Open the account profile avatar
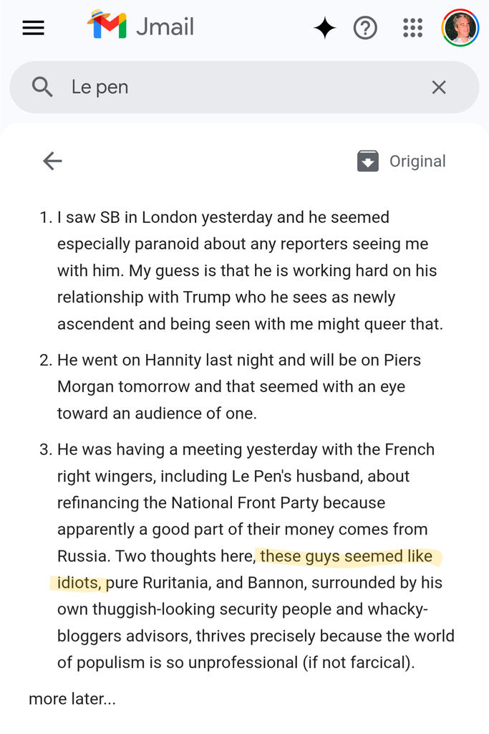Viewport: 489px width, 734px height. point(460,28)
